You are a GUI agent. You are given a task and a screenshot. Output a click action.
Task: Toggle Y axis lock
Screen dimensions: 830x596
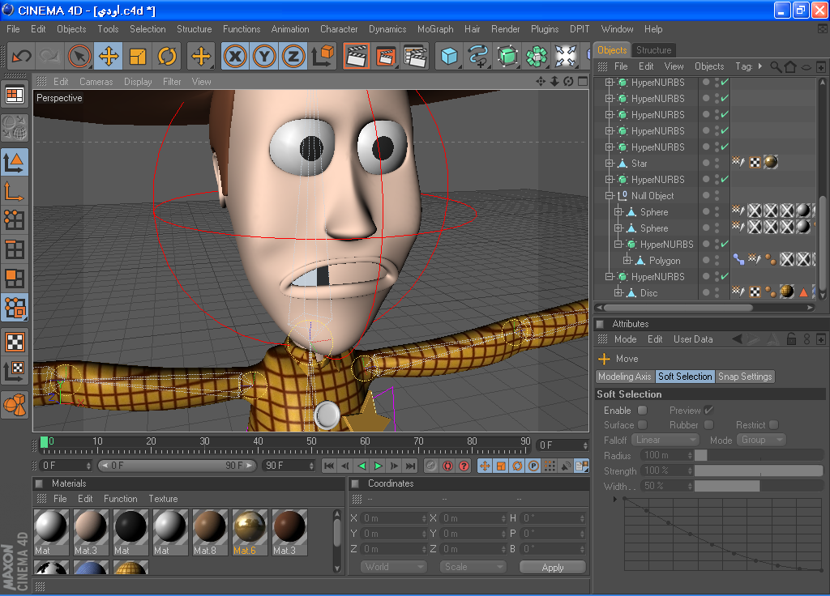pos(264,56)
